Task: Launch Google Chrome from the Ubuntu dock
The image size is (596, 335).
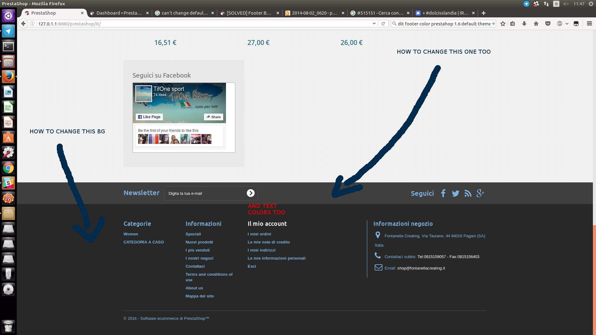Action: (8, 168)
